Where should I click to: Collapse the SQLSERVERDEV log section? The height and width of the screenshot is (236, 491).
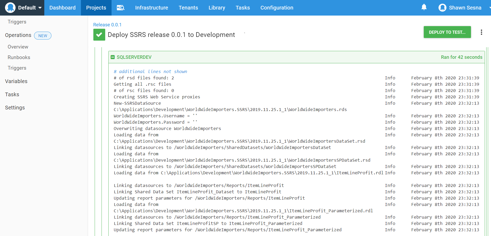[113, 57]
